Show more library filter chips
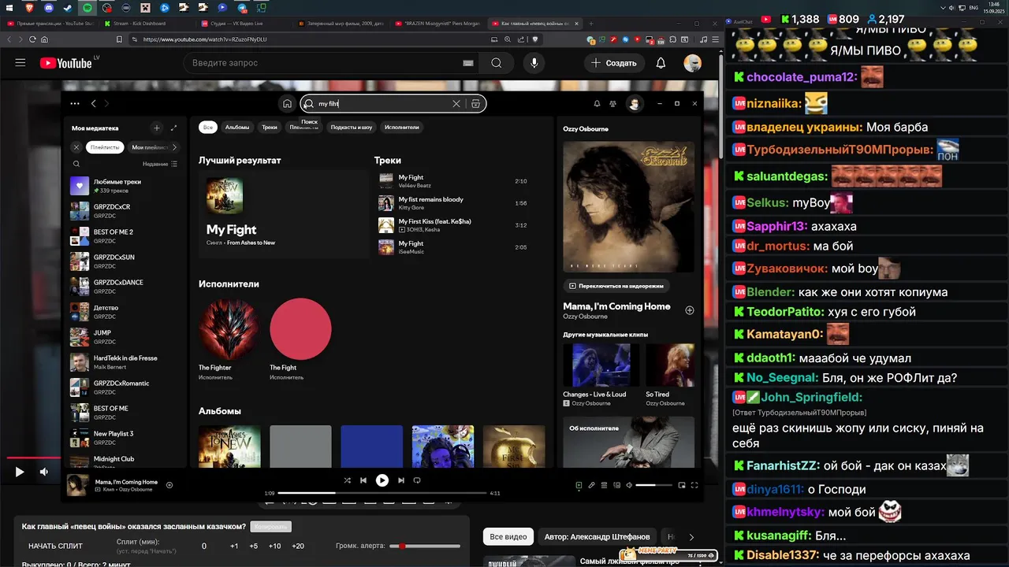Screen dimensions: 1009x567 point(174,147)
